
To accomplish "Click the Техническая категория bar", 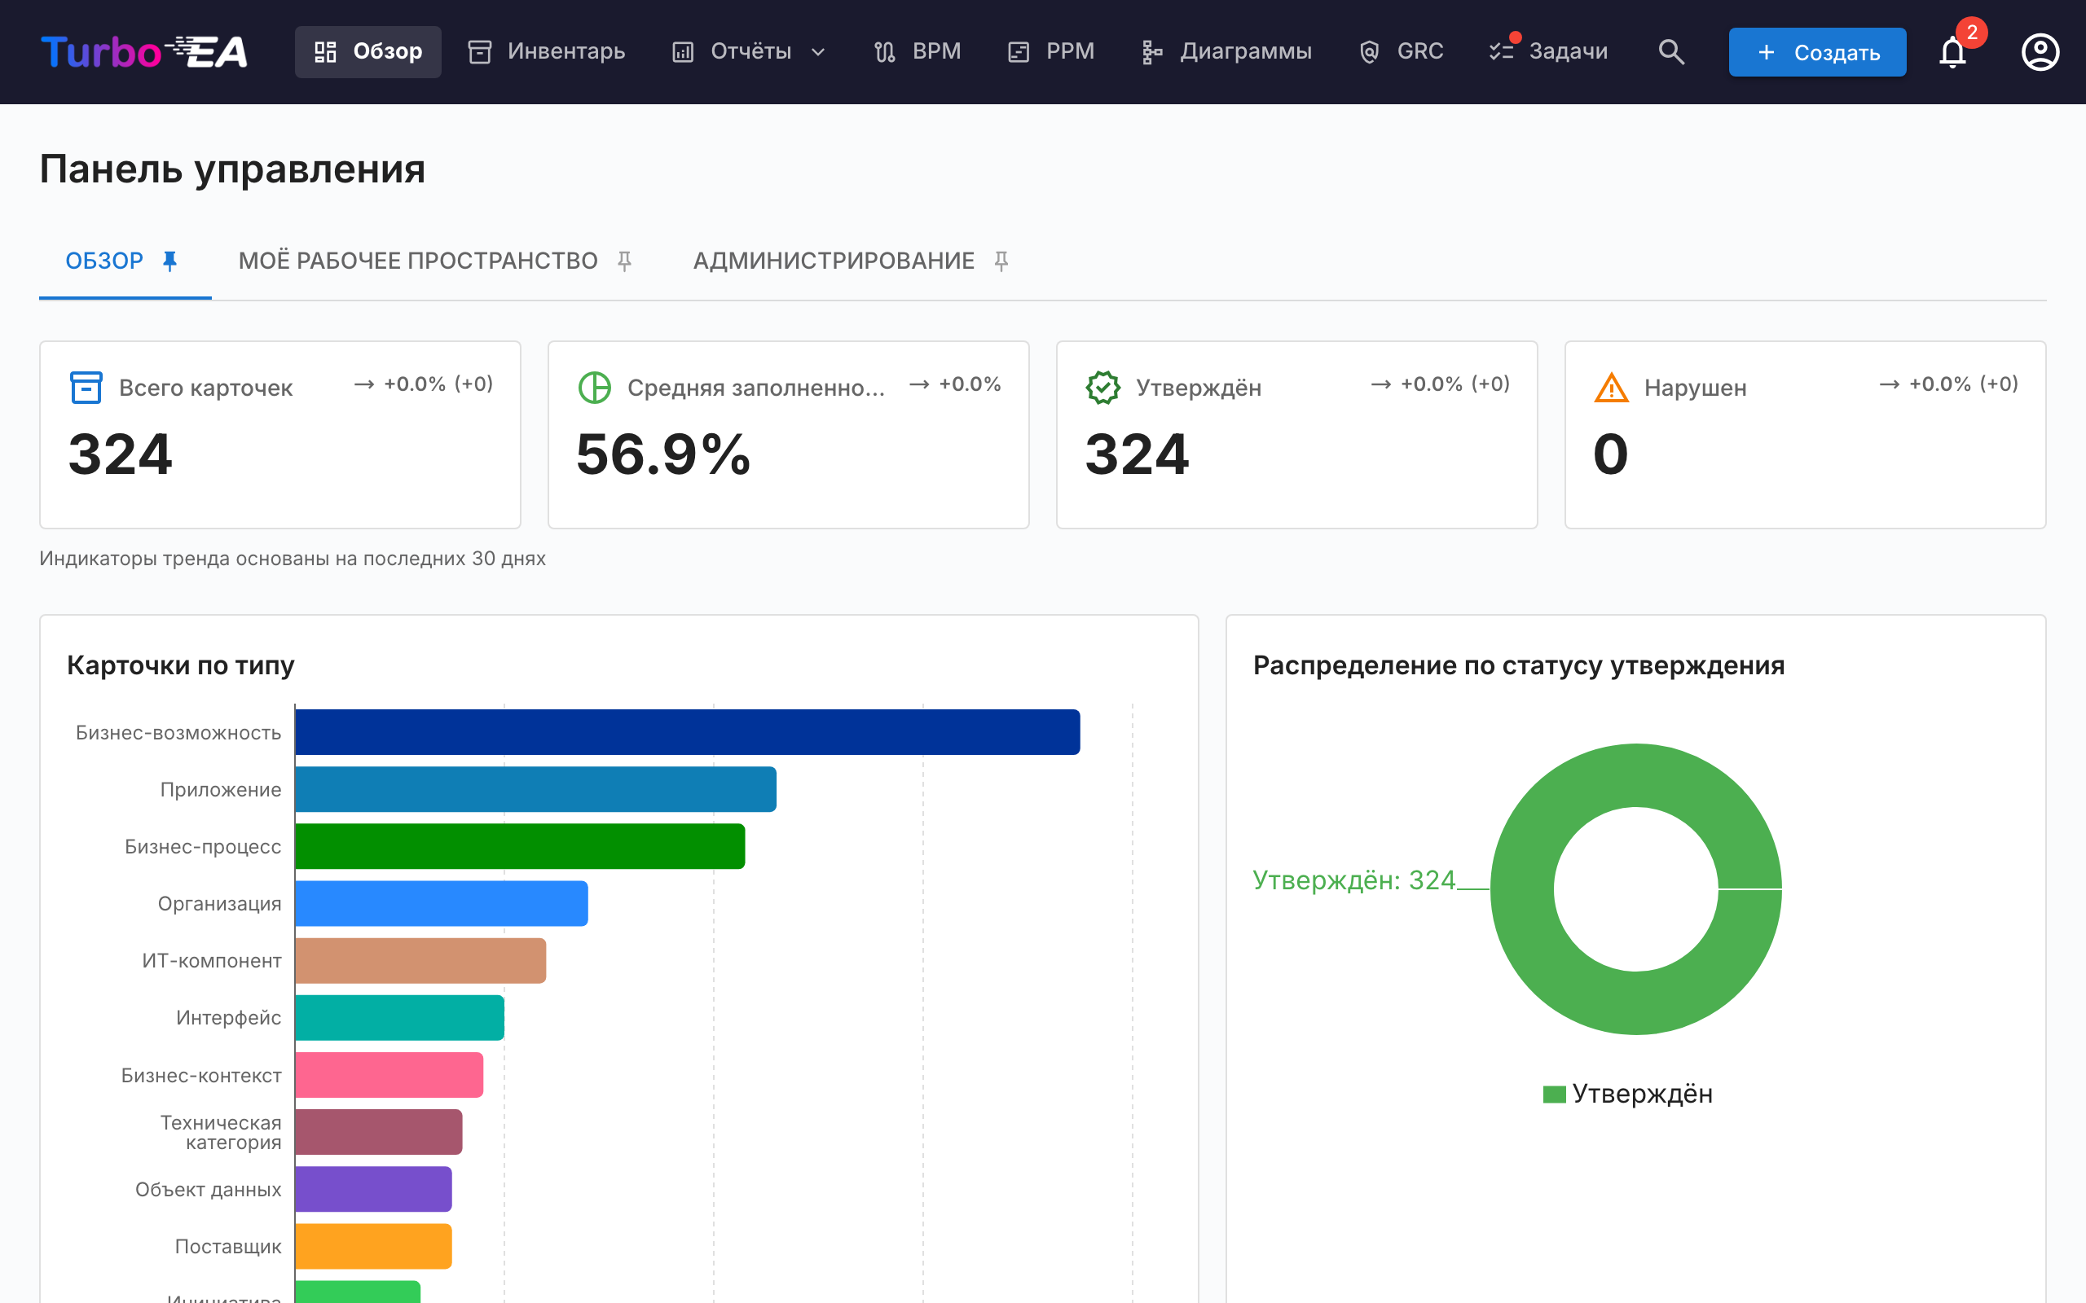I will (x=378, y=1131).
